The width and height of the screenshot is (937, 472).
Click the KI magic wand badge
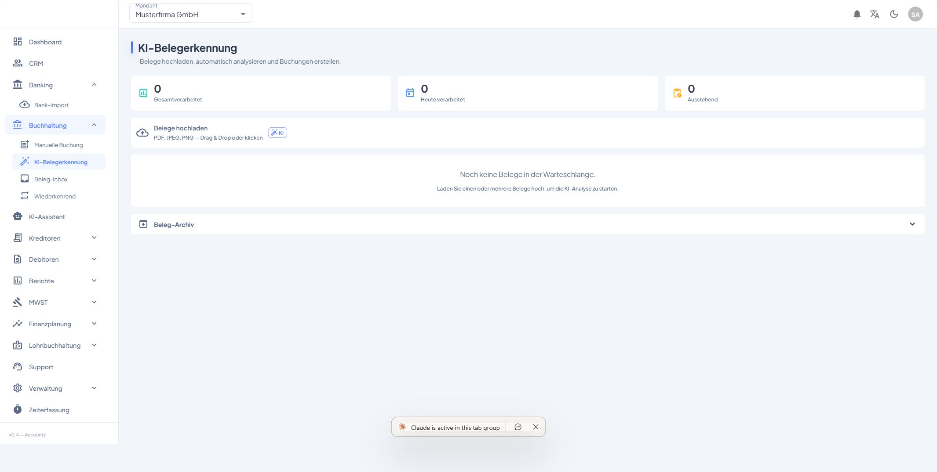tap(277, 133)
